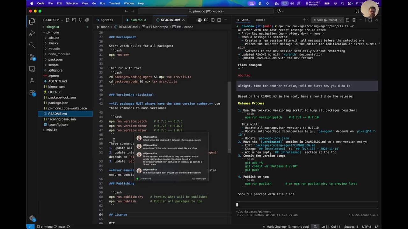Open terminal panel More Actions ellipsis
408x229 pixels.
(x=360, y=20)
